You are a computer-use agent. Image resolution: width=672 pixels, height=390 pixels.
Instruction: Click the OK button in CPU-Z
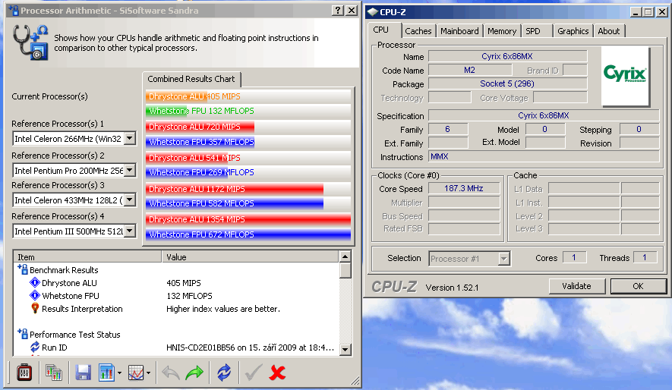click(x=638, y=286)
